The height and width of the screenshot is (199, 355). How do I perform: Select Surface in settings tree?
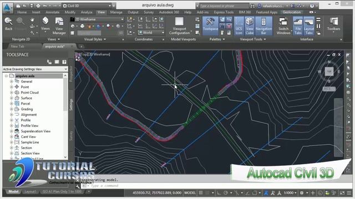(x=26, y=98)
